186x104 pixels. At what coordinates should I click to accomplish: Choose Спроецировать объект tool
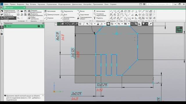click(x=85, y=18)
